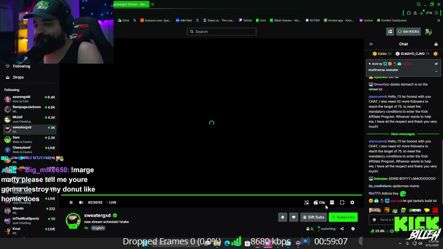Open the browser downloads icon

(x=421, y=13)
